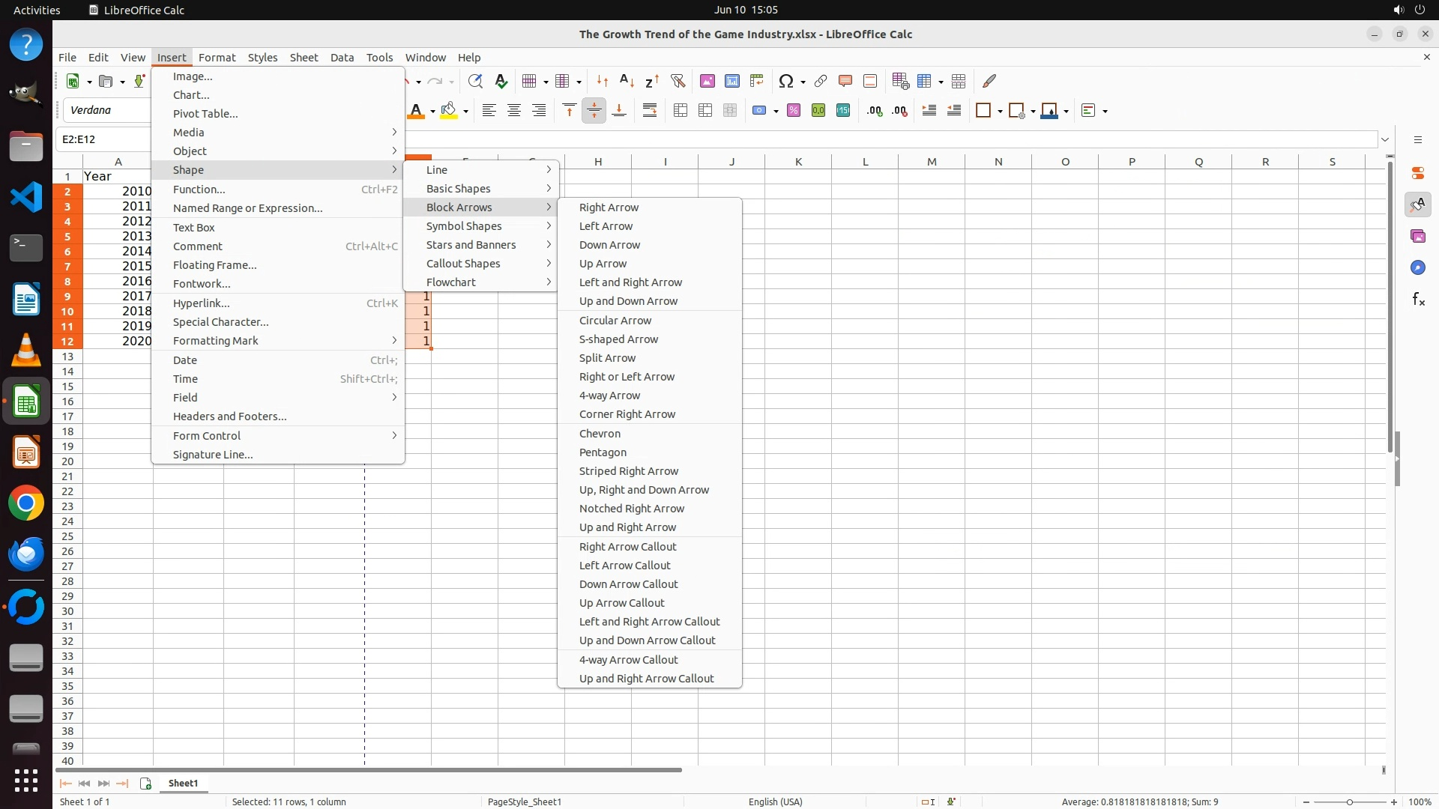
Task: Toggle Align Center horizontal button
Action: tap(513, 111)
